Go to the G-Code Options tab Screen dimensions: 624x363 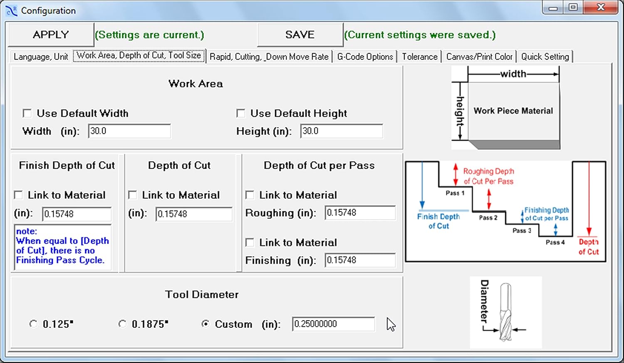pyautogui.click(x=365, y=57)
